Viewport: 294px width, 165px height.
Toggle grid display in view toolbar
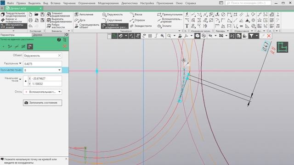[x=150, y=36]
